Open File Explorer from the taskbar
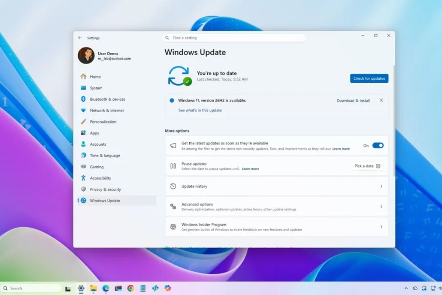 pos(94,288)
